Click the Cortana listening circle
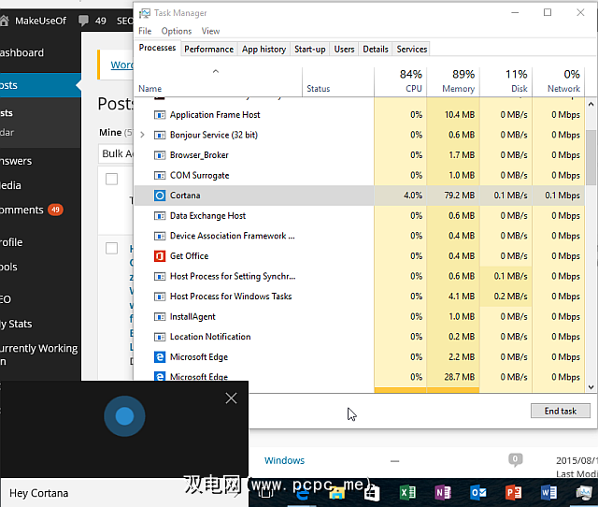This screenshot has width=598, height=507. coord(124,416)
